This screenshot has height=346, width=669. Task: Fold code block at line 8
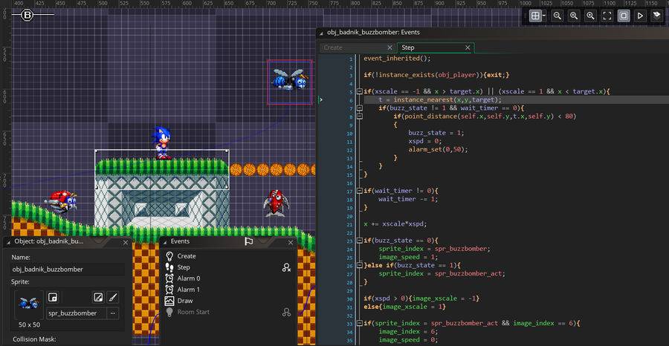tap(359, 117)
